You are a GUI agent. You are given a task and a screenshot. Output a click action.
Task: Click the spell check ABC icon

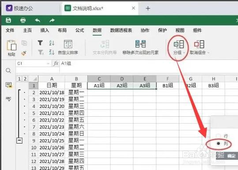8,99
